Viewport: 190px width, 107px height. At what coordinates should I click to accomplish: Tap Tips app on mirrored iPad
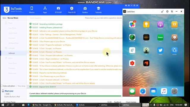tap(146, 24)
